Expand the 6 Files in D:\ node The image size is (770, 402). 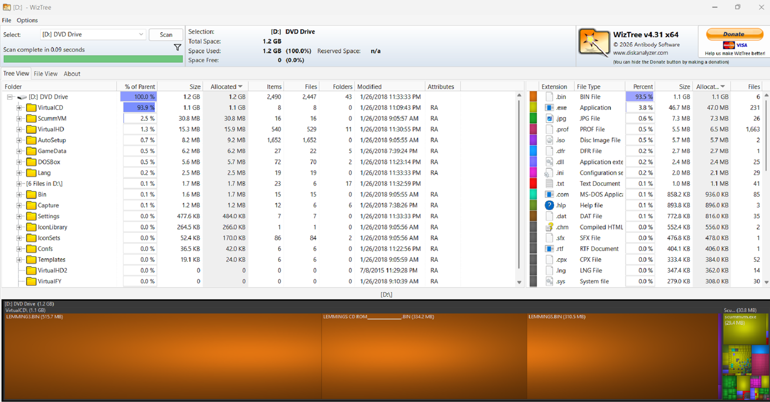(19, 184)
